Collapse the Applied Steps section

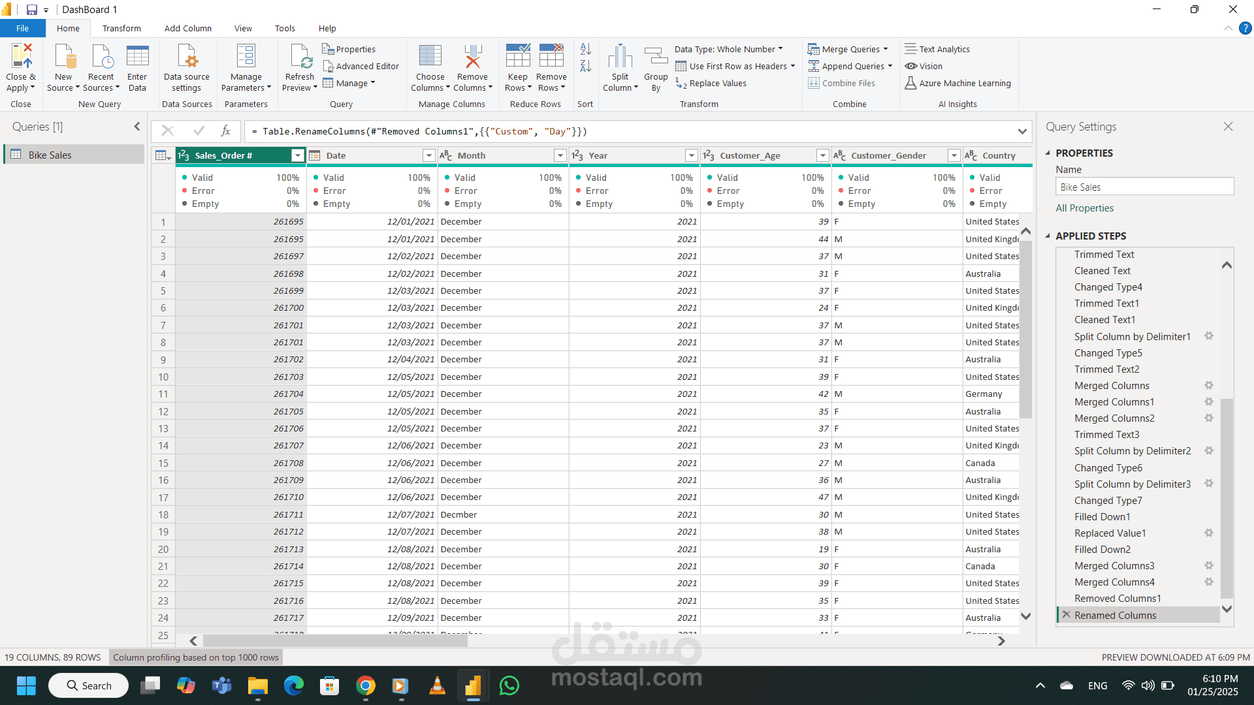1048,236
